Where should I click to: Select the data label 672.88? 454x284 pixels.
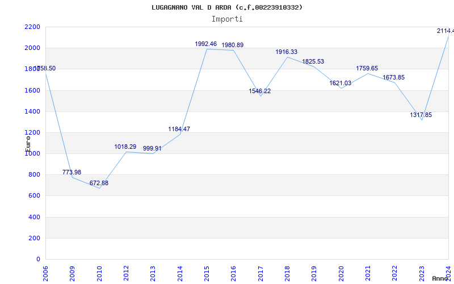coord(99,183)
